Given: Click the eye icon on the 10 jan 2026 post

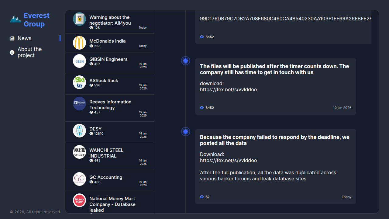Looking at the screenshot, I should pos(202,108).
